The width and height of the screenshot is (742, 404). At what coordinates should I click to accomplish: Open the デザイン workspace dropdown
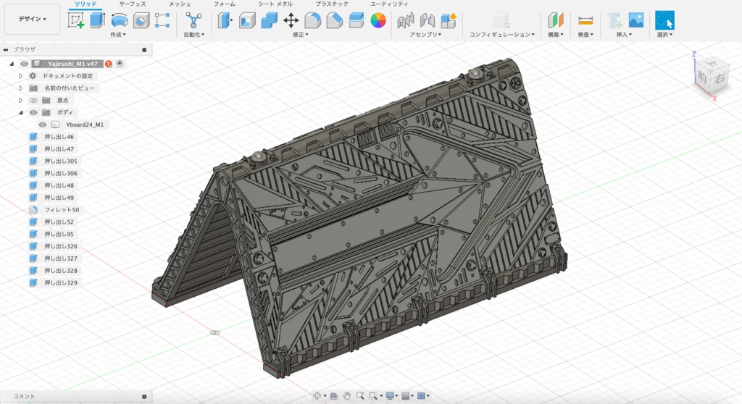click(32, 19)
